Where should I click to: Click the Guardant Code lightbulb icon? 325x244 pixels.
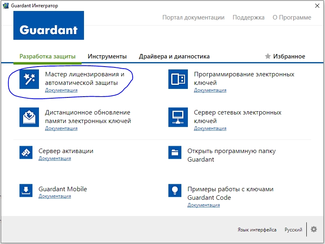click(174, 190)
